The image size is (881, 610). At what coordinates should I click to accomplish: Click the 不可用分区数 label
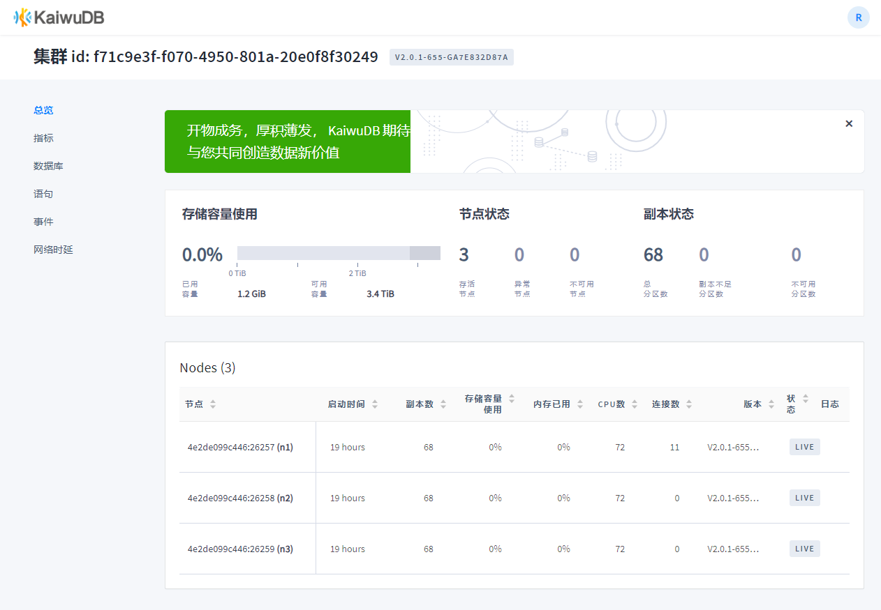(804, 289)
